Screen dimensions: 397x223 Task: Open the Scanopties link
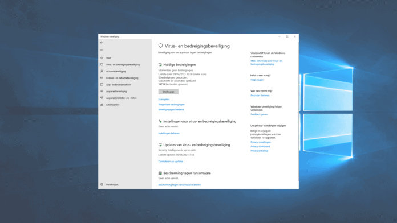(164, 99)
